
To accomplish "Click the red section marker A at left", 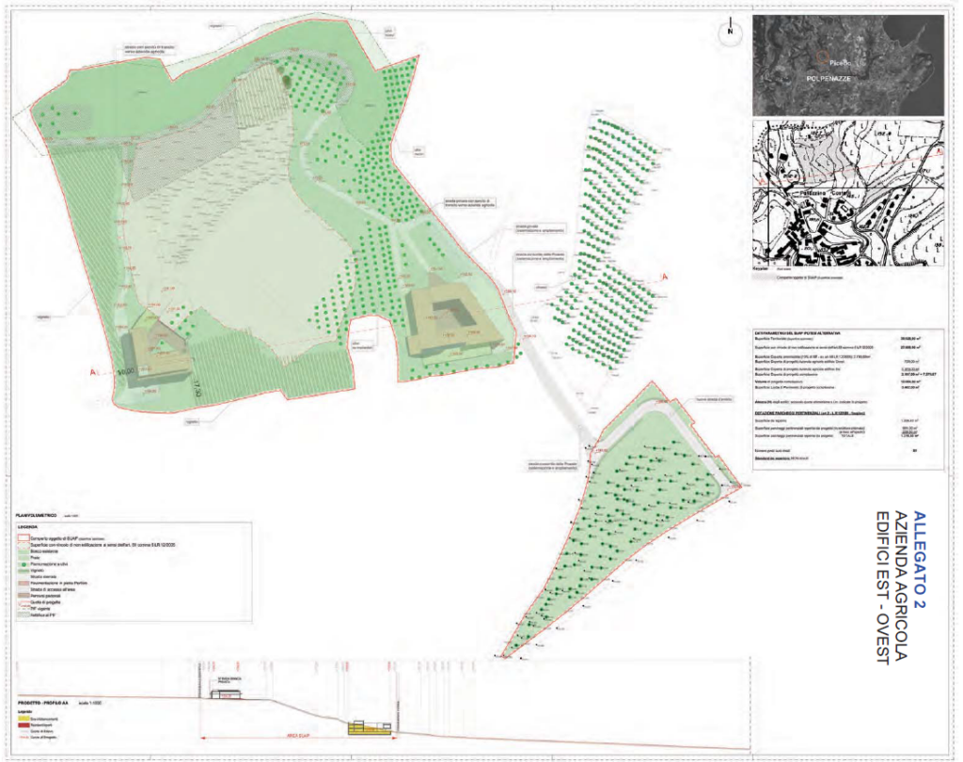I will pyautogui.click(x=92, y=374).
